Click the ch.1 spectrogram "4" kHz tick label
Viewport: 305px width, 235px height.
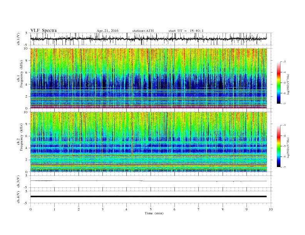tap(27, 84)
